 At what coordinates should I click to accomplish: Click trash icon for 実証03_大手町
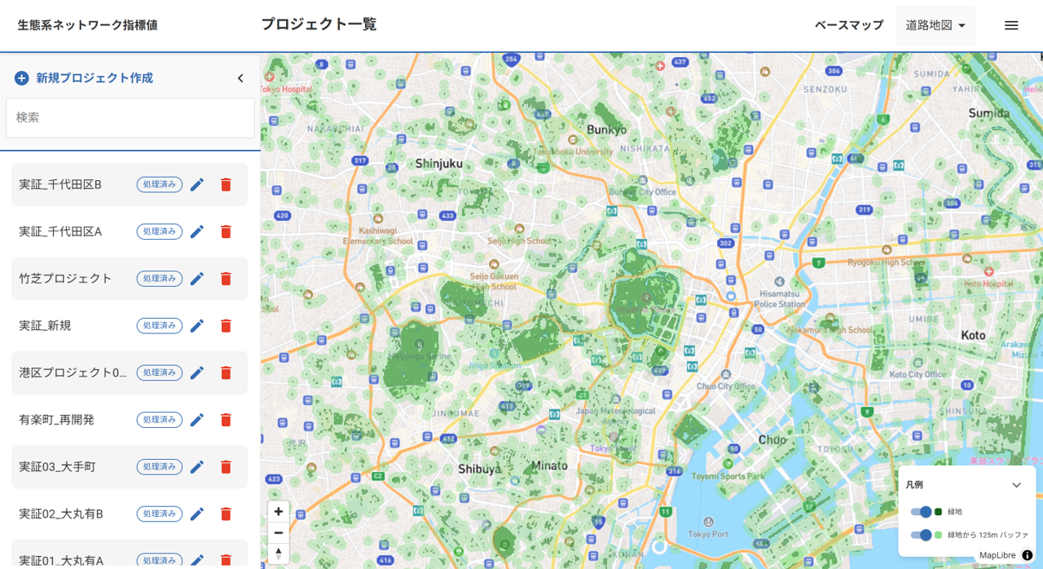coord(226,467)
